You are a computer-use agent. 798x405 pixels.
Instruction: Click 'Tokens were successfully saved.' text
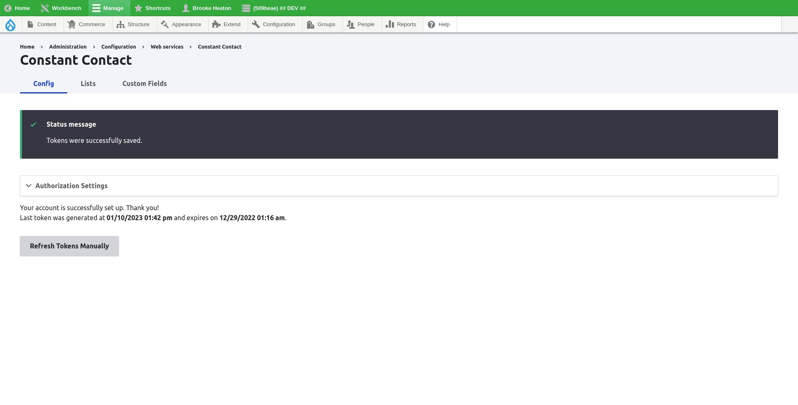pos(94,140)
